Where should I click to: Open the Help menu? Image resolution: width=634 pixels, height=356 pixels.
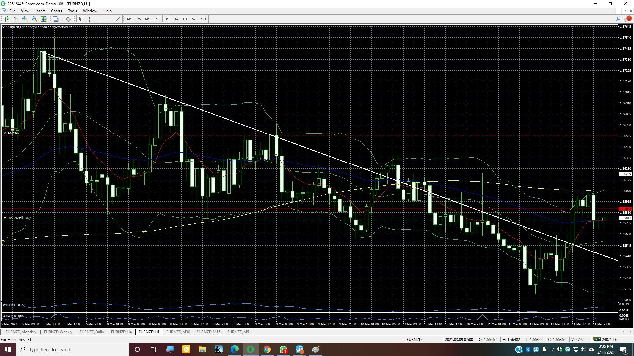pyautogui.click(x=107, y=11)
